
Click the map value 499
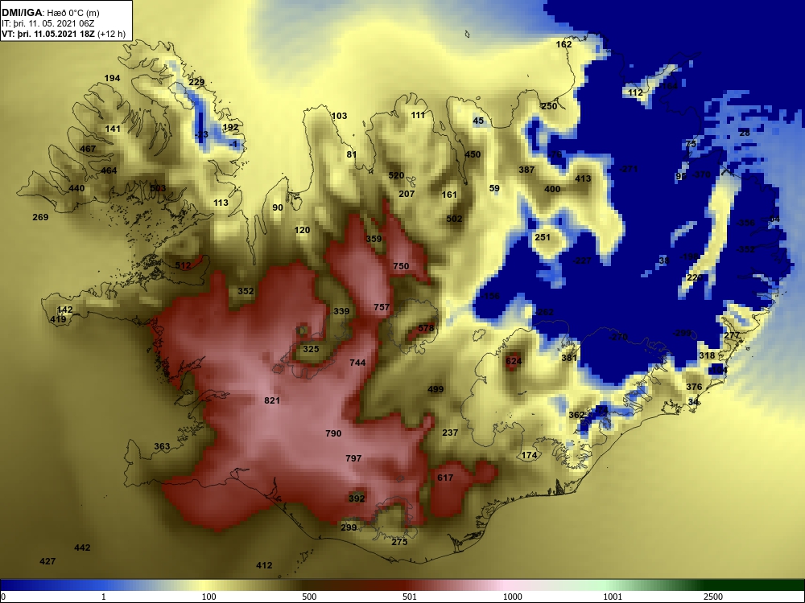[436, 389]
